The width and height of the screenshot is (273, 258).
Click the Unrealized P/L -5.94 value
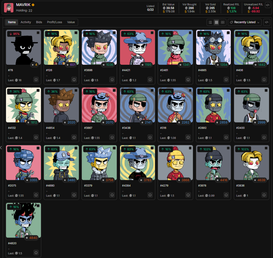254,8
